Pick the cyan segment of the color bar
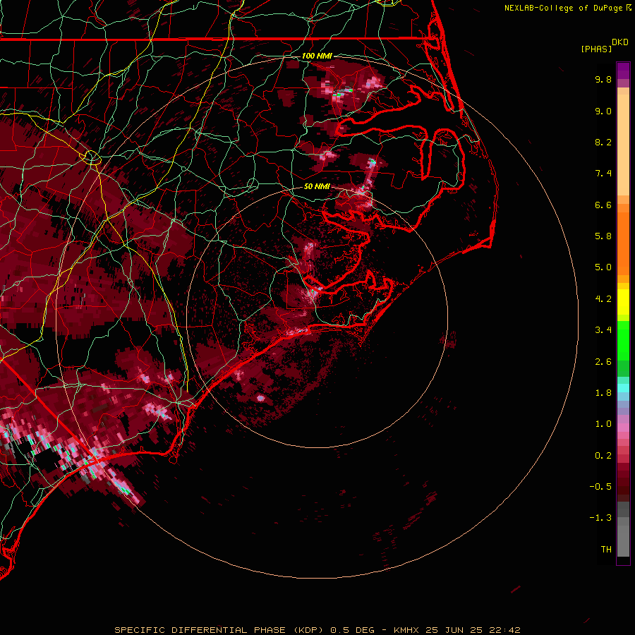Image resolution: width=635 pixels, height=635 pixels. (x=623, y=388)
